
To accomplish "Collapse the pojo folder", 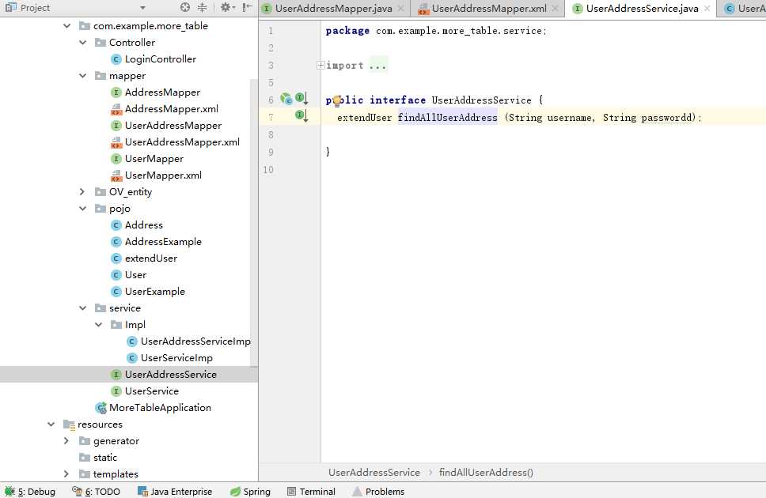I will [x=82, y=209].
